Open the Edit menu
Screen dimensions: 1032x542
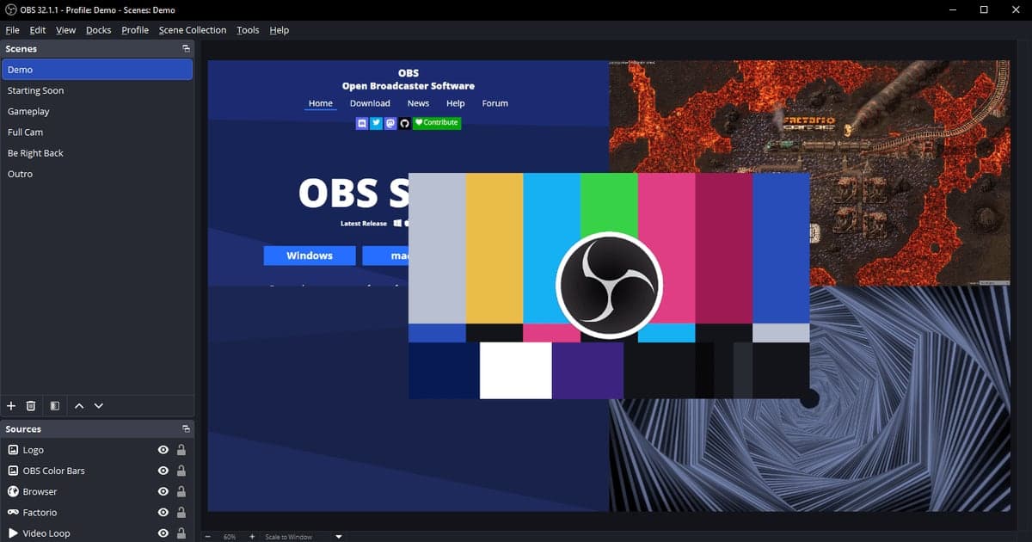(38, 30)
